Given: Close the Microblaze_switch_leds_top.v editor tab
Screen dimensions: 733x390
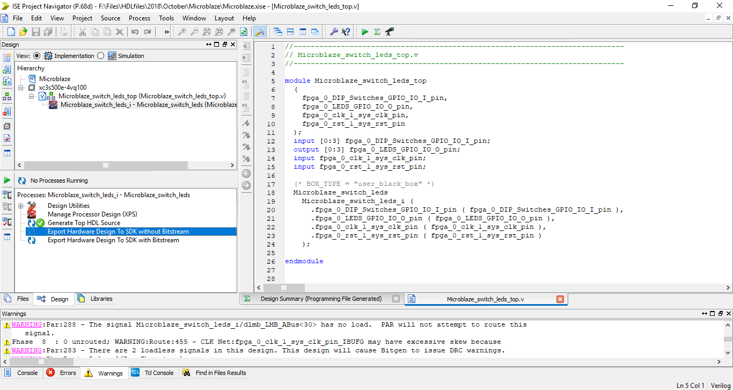Looking at the screenshot, I should 560,299.
